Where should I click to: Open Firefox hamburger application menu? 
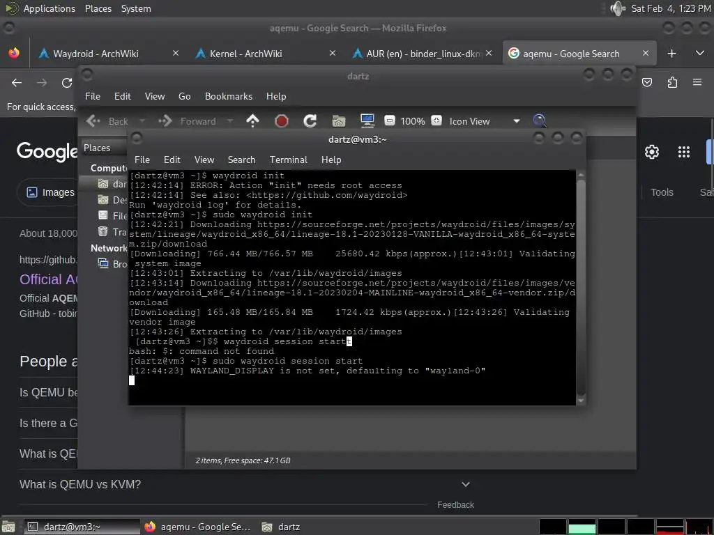(697, 82)
